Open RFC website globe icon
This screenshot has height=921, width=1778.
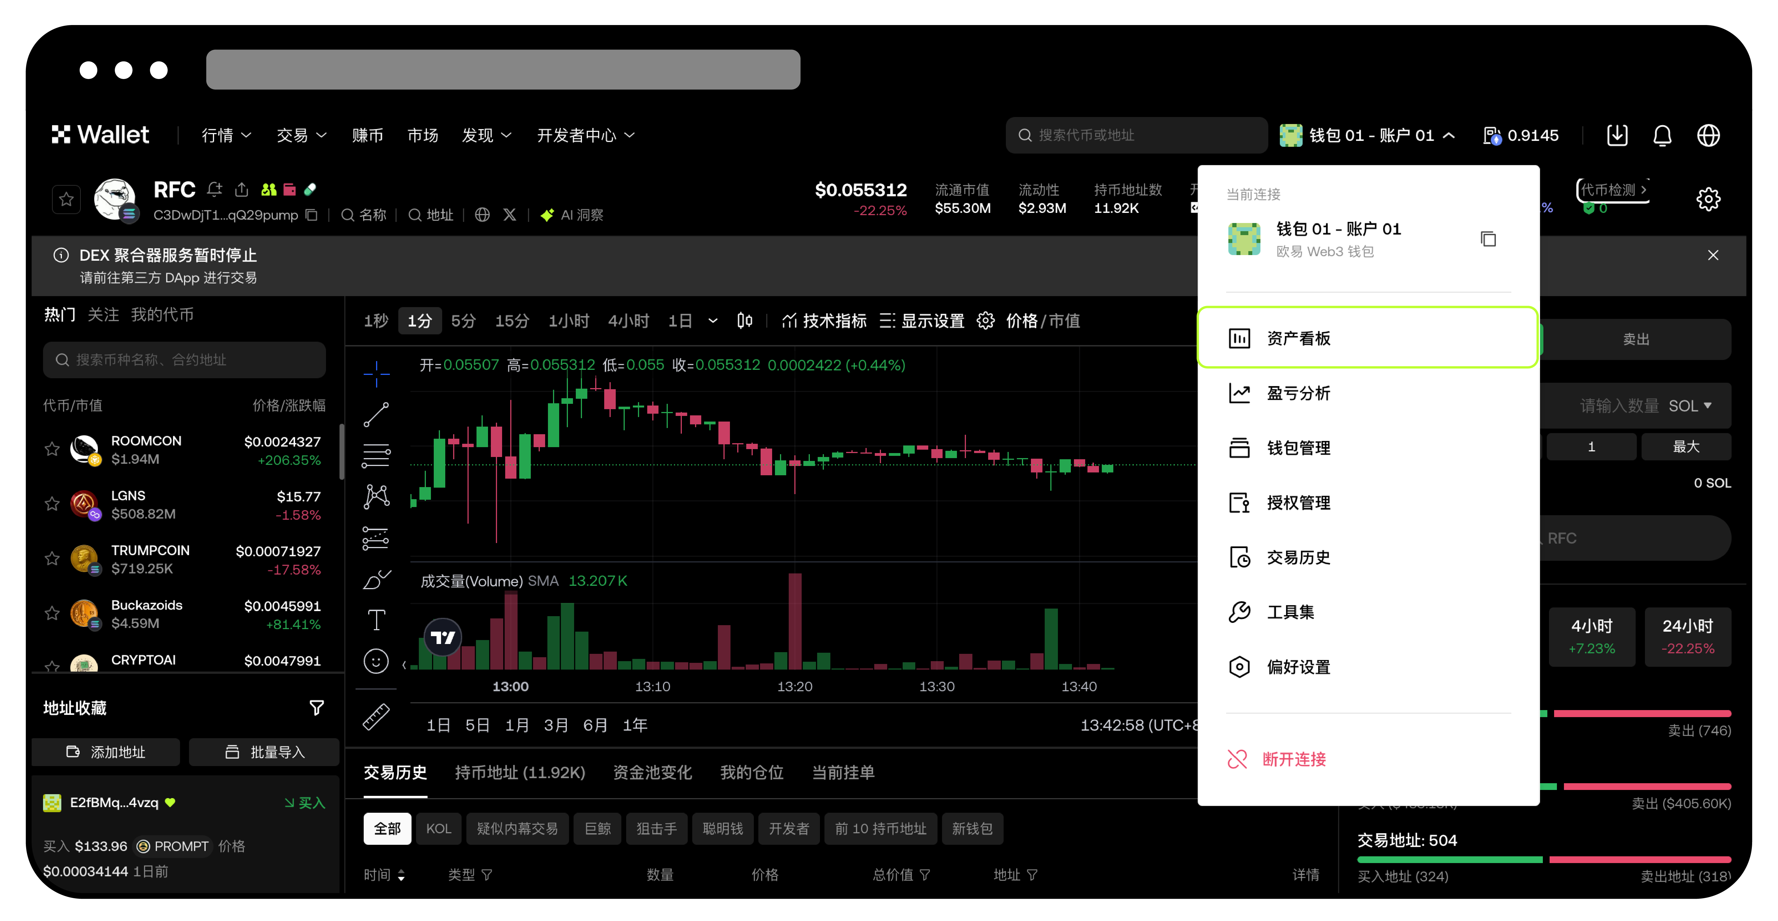click(482, 215)
